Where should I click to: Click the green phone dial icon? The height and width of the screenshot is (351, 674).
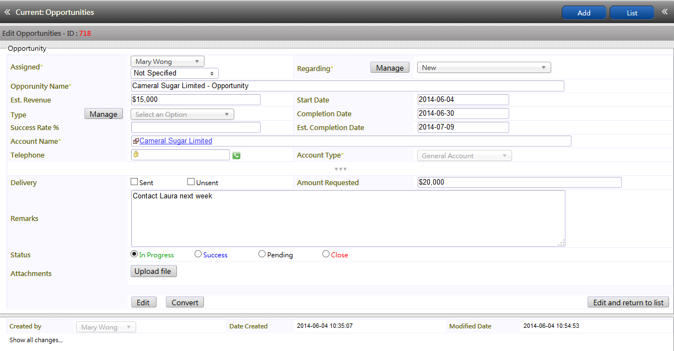point(236,155)
